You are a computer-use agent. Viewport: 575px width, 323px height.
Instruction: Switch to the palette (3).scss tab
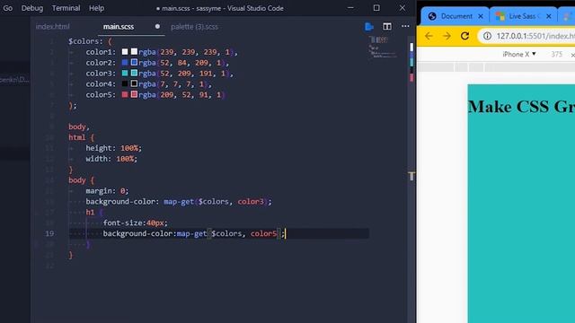(194, 27)
